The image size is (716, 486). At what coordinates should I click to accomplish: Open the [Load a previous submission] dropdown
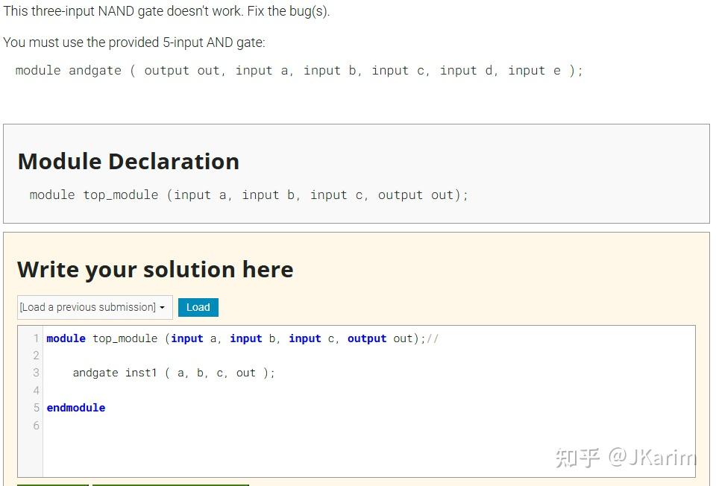[x=89, y=307]
